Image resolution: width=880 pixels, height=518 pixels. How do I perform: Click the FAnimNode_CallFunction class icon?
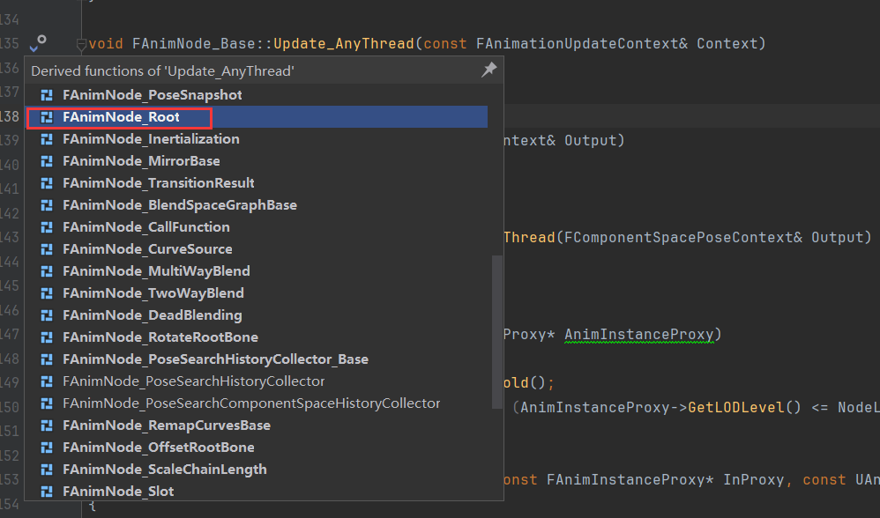[47, 227]
